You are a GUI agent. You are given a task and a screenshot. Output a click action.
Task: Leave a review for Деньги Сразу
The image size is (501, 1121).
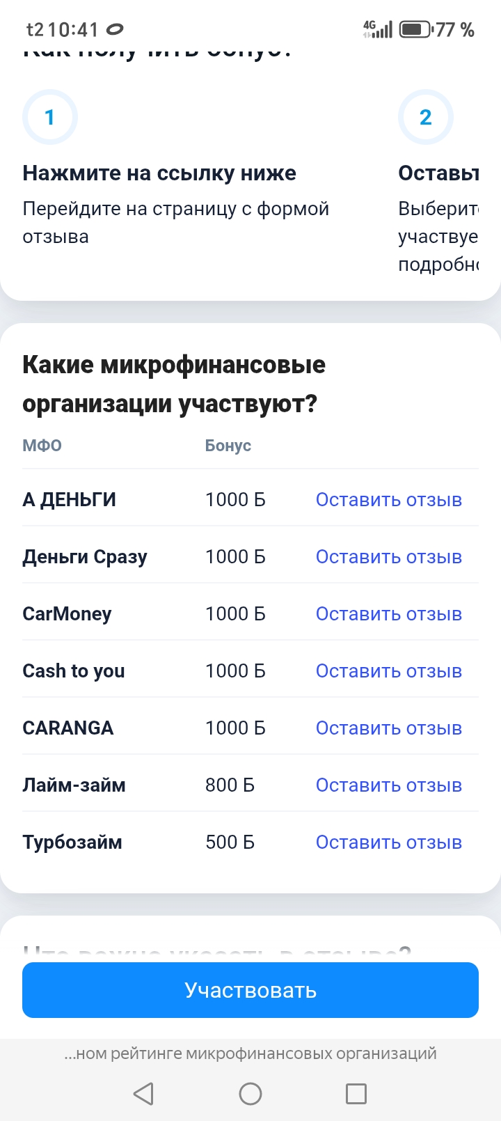pyautogui.click(x=388, y=557)
